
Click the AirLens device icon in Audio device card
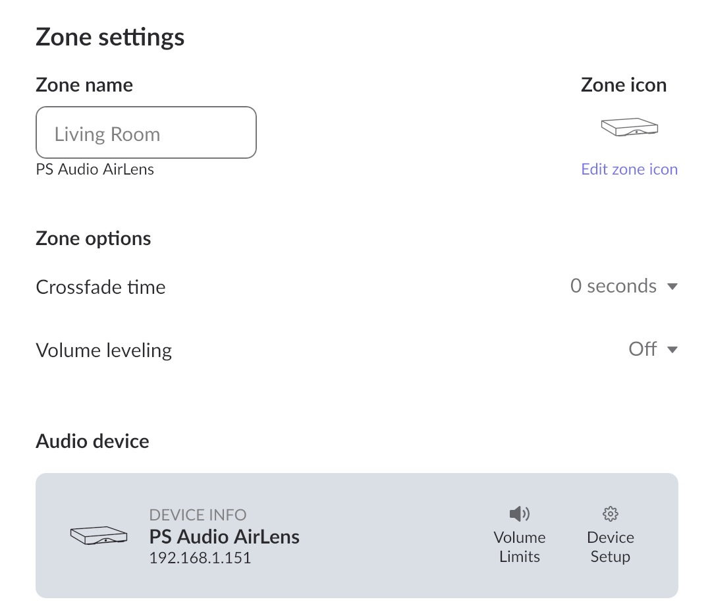tap(98, 536)
